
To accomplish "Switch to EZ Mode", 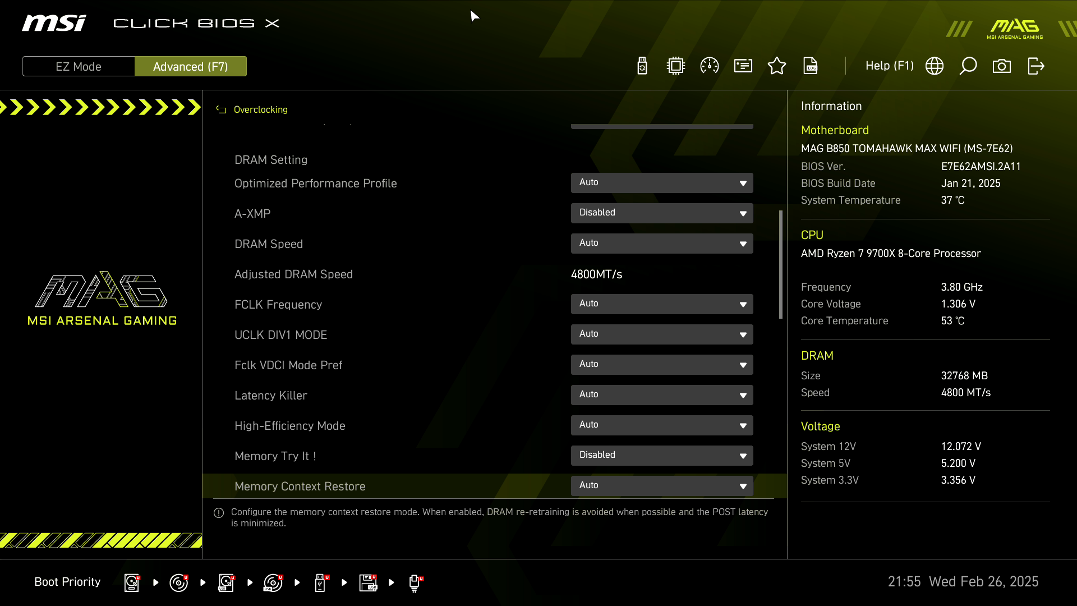I will pyautogui.click(x=79, y=66).
